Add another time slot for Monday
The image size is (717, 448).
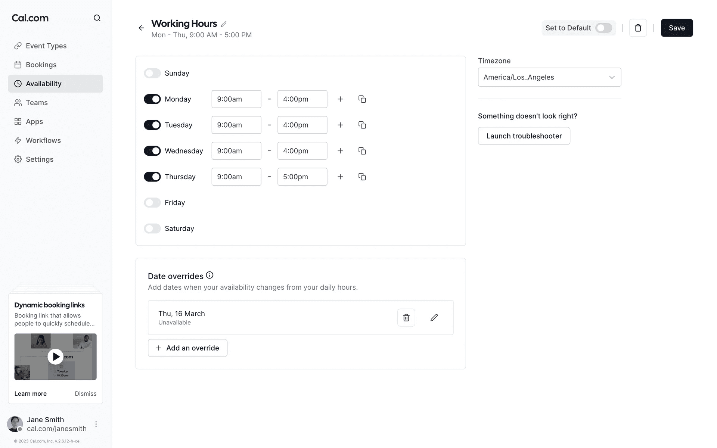(340, 99)
